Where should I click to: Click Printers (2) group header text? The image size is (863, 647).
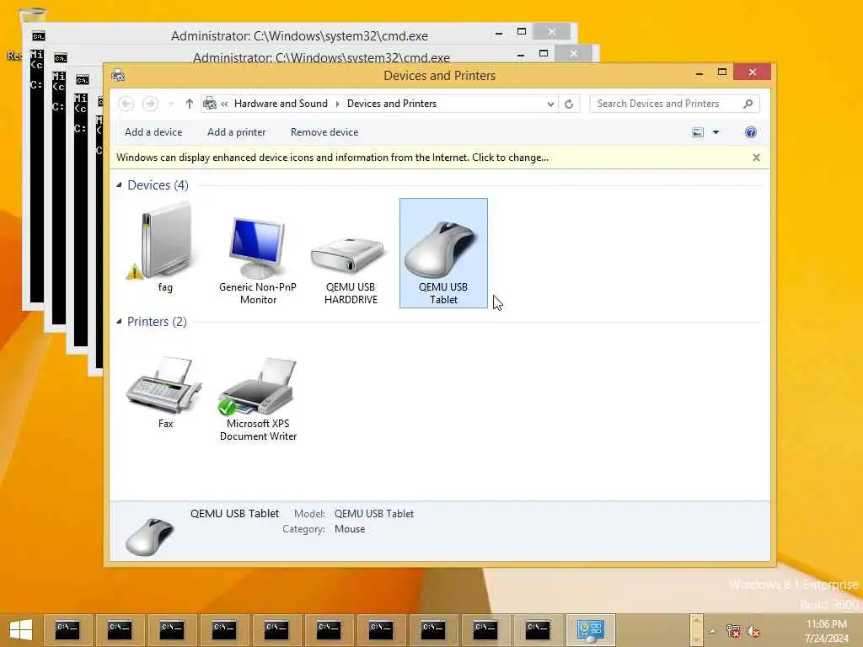click(157, 322)
